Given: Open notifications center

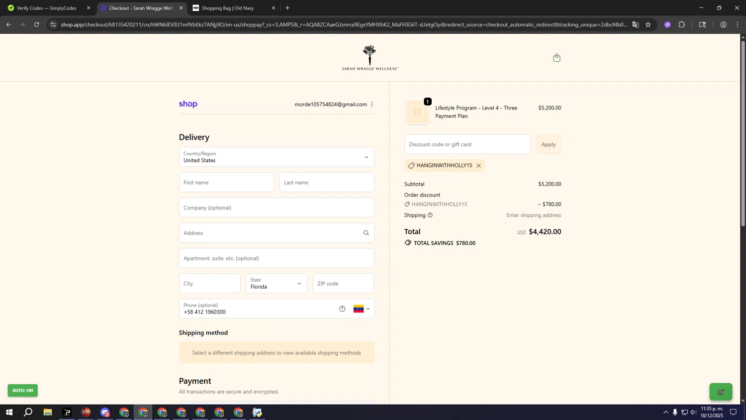Looking at the screenshot, I should (x=733, y=412).
